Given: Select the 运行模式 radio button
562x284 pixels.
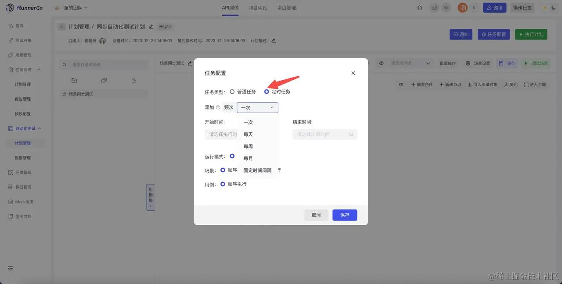Looking at the screenshot, I should click(x=232, y=156).
